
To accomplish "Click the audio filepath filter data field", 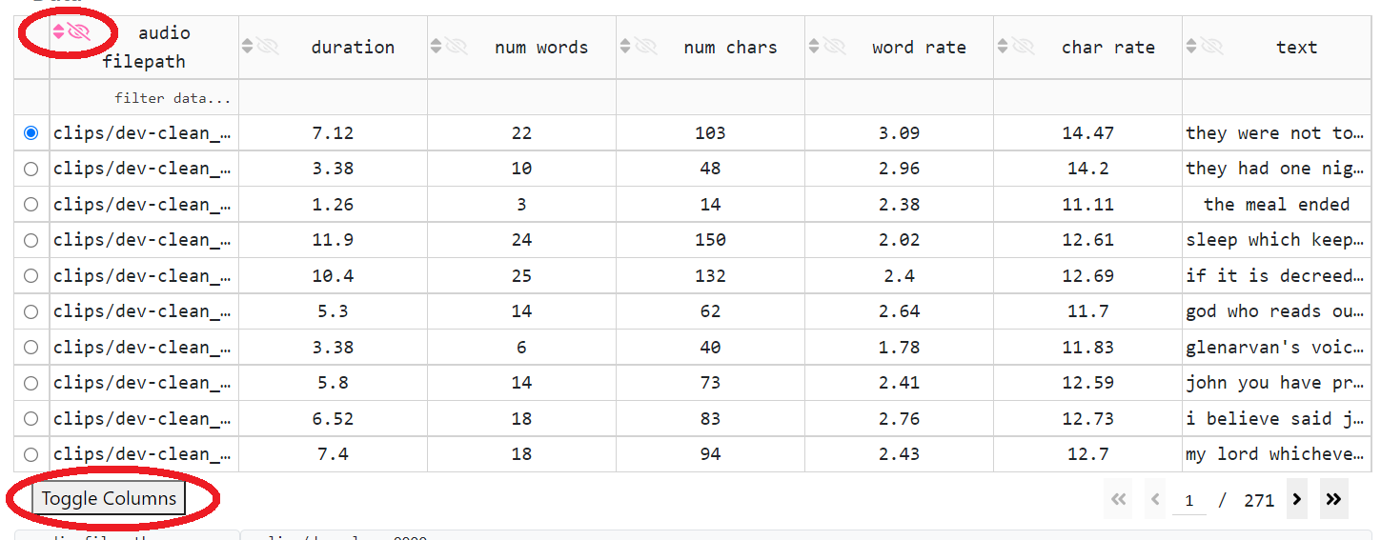I will click(143, 98).
